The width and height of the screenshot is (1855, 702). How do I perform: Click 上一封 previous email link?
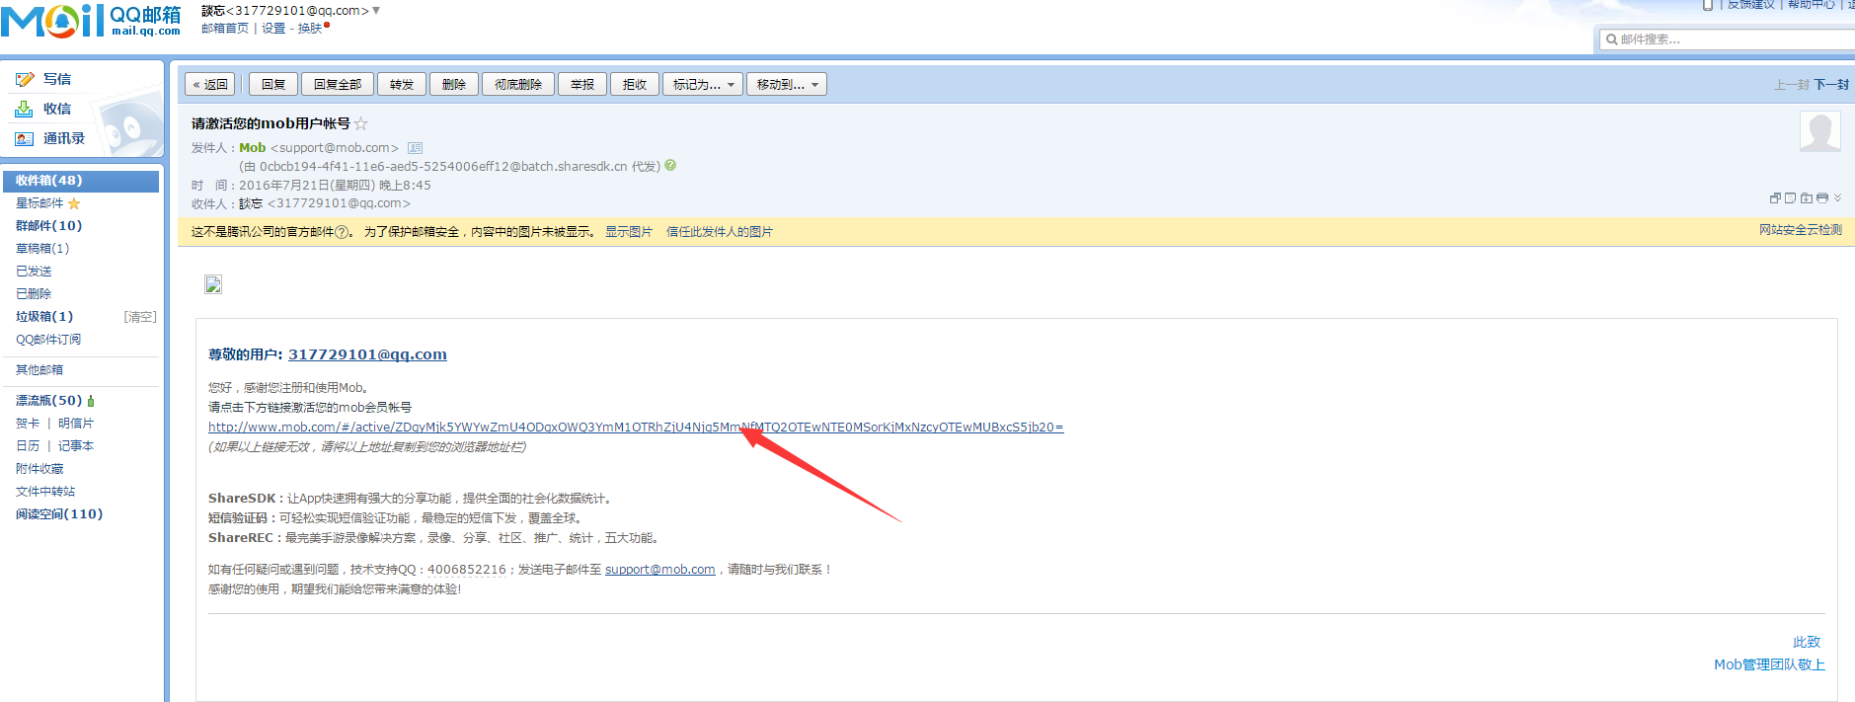click(1791, 85)
